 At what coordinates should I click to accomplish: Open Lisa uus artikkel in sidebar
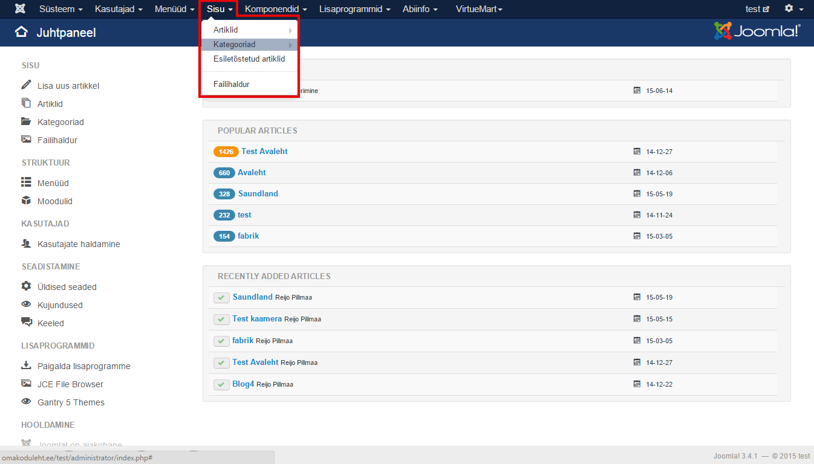click(x=68, y=86)
